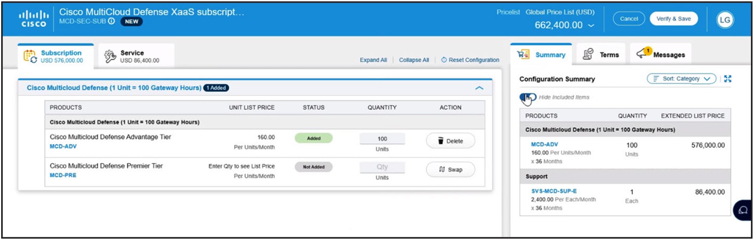Viewport: 754px width, 240px height.
Task: Click the Subscription calendar icon
Action: point(30,56)
